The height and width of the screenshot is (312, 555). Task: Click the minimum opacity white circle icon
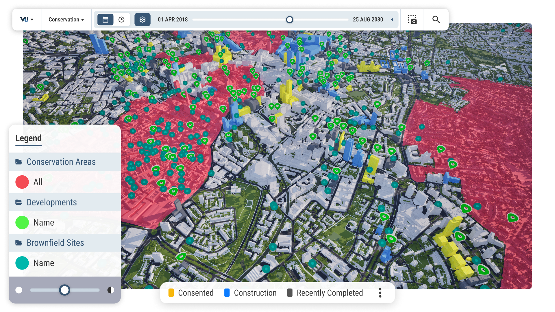point(19,290)
